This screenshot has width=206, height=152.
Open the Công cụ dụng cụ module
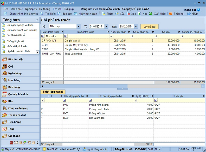(x=20, y=108)
